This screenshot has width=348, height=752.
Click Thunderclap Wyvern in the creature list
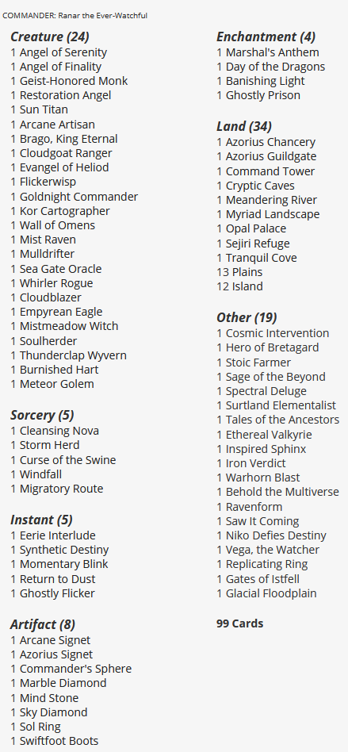coord(73,355)
